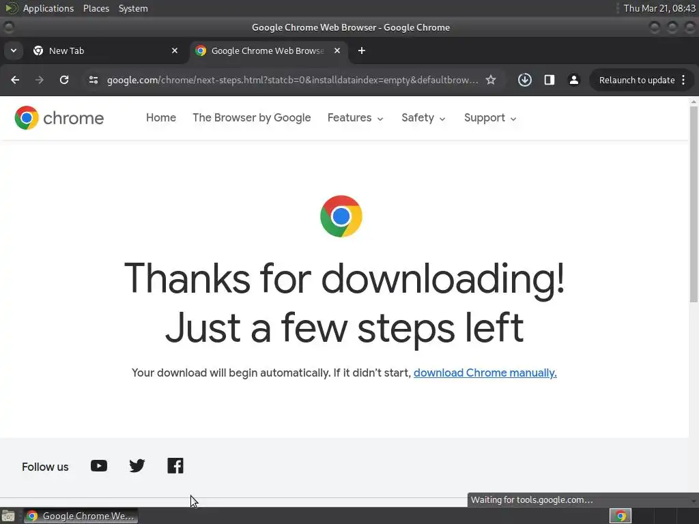Close the Google Chrome Web Browser tab

[337, 50]
